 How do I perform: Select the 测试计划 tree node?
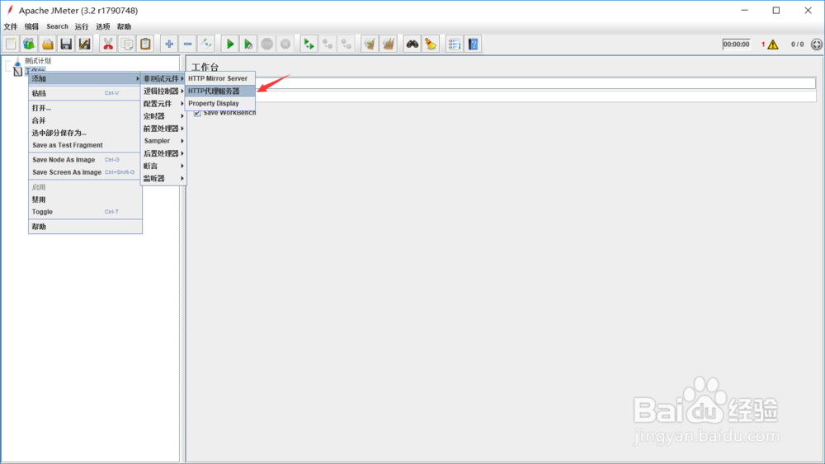(38, 61)
